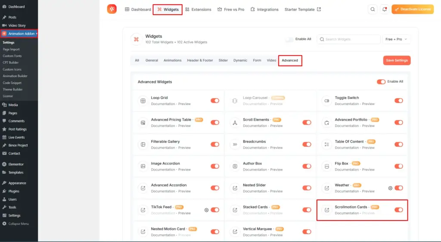Disable the Toggle Switch widget

coord(398,101)
